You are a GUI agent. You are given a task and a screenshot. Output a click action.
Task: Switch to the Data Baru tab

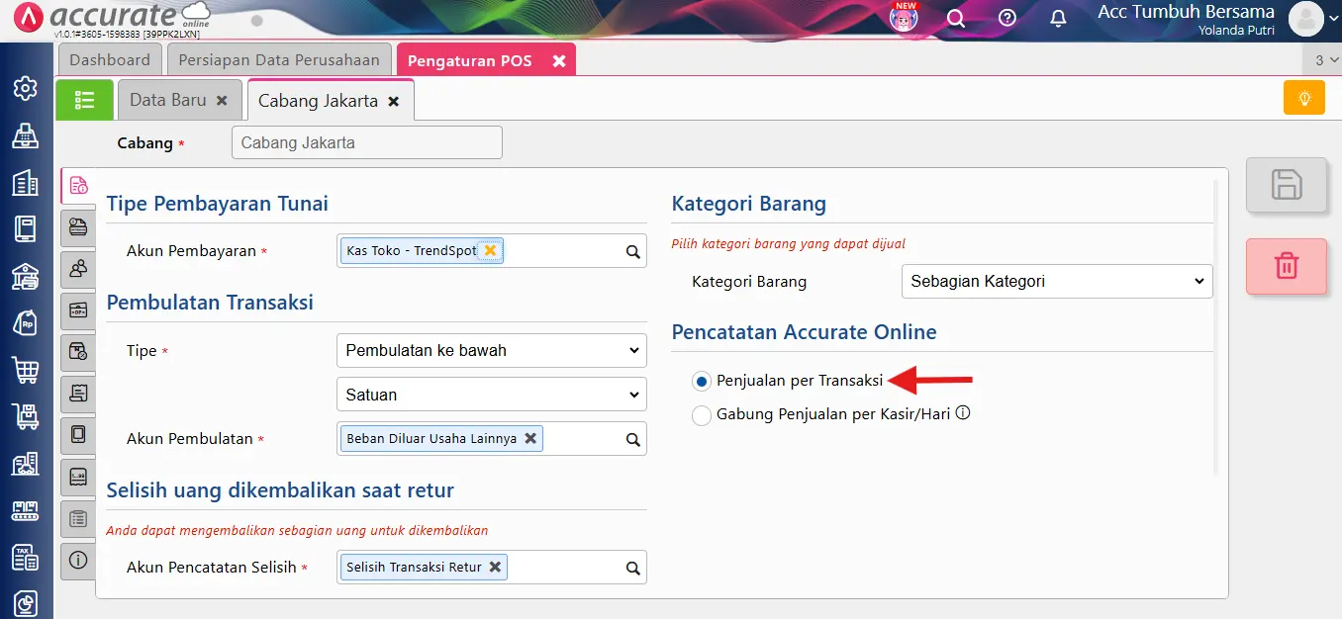coord(168,100)
